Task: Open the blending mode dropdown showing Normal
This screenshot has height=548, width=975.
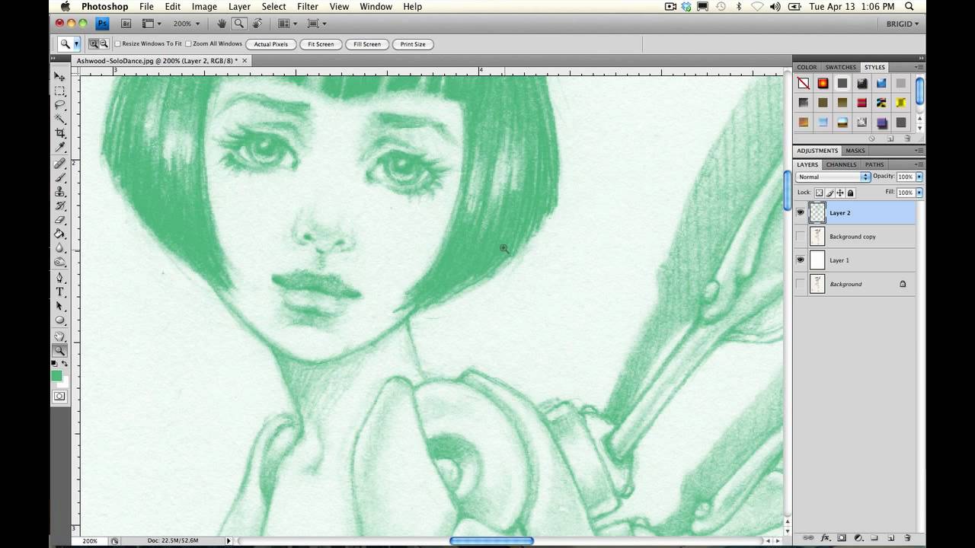Action: 865,177
